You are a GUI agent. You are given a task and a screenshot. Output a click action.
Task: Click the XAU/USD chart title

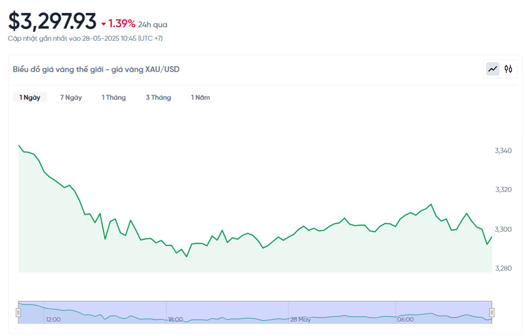click(96, 69)
